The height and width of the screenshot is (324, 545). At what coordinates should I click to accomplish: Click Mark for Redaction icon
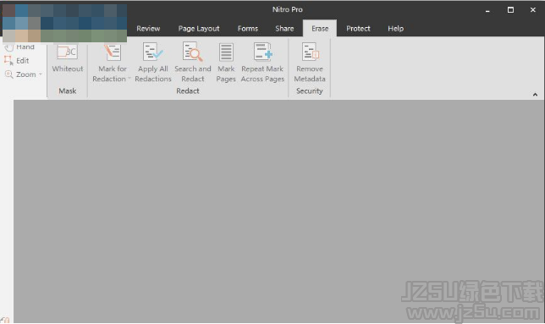coord(113,52)
